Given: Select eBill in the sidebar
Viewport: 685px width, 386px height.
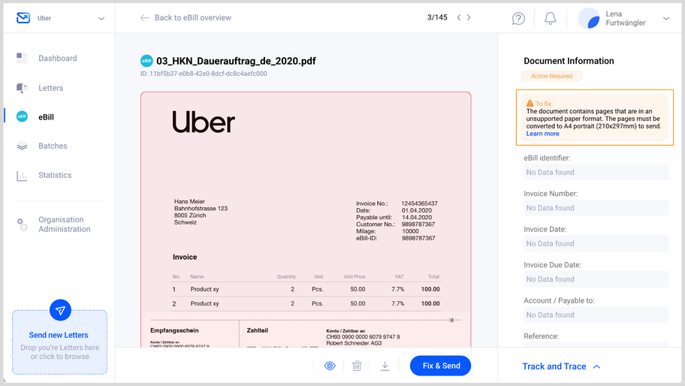Looking at the screenshot, I should pyautogui.click(x=46, y=117).
